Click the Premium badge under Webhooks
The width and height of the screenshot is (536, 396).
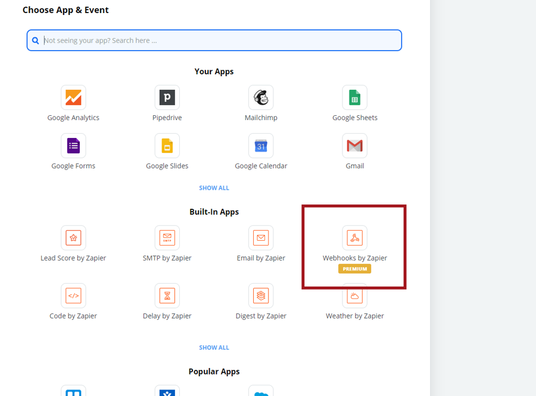[x=354, y=269]
